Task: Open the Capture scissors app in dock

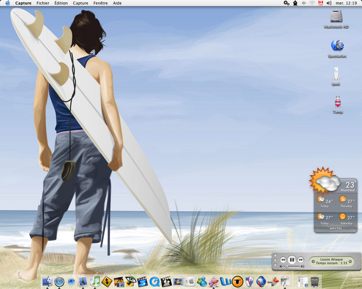Action: point(285,281)
